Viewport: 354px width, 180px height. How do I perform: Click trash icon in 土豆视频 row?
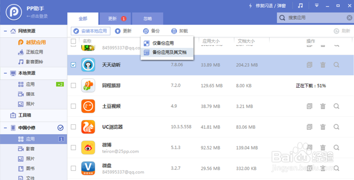pos(323,106)
